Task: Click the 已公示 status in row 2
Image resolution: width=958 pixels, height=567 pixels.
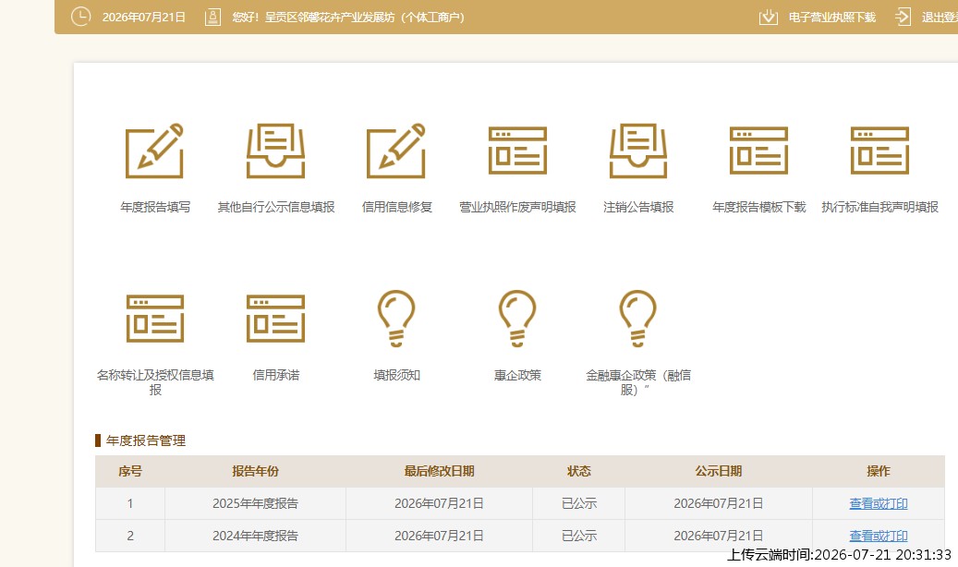Action: coord(578,536)
